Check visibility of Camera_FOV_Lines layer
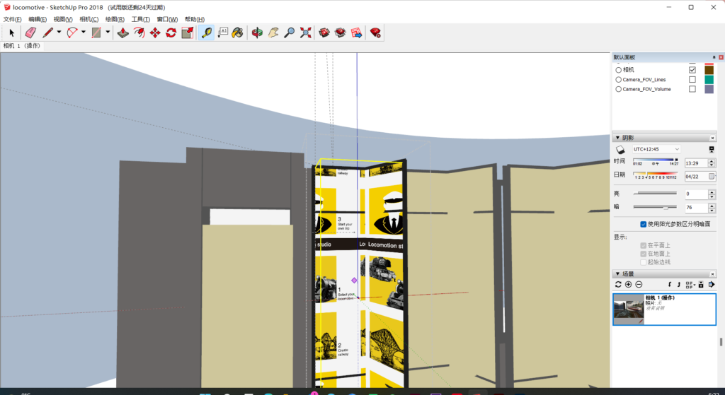Image resolution: width=725 pixels, height=395 pixels. (692, 80)
